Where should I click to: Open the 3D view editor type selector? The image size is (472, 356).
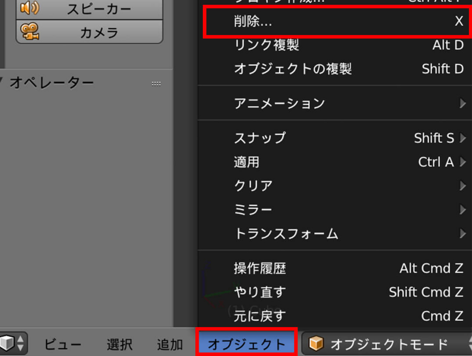point(13,344)
